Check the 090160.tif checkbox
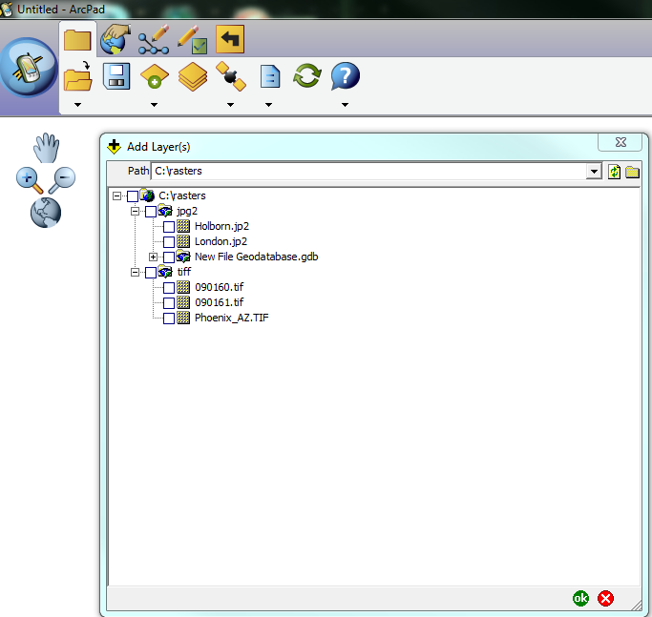The width and height of the screenshot is (652, 617). (x=169, y=287)
